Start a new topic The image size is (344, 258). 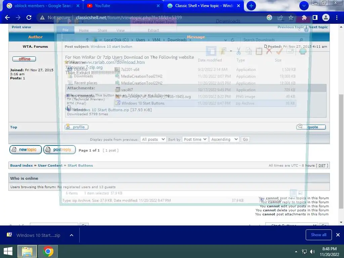(26, 149)
